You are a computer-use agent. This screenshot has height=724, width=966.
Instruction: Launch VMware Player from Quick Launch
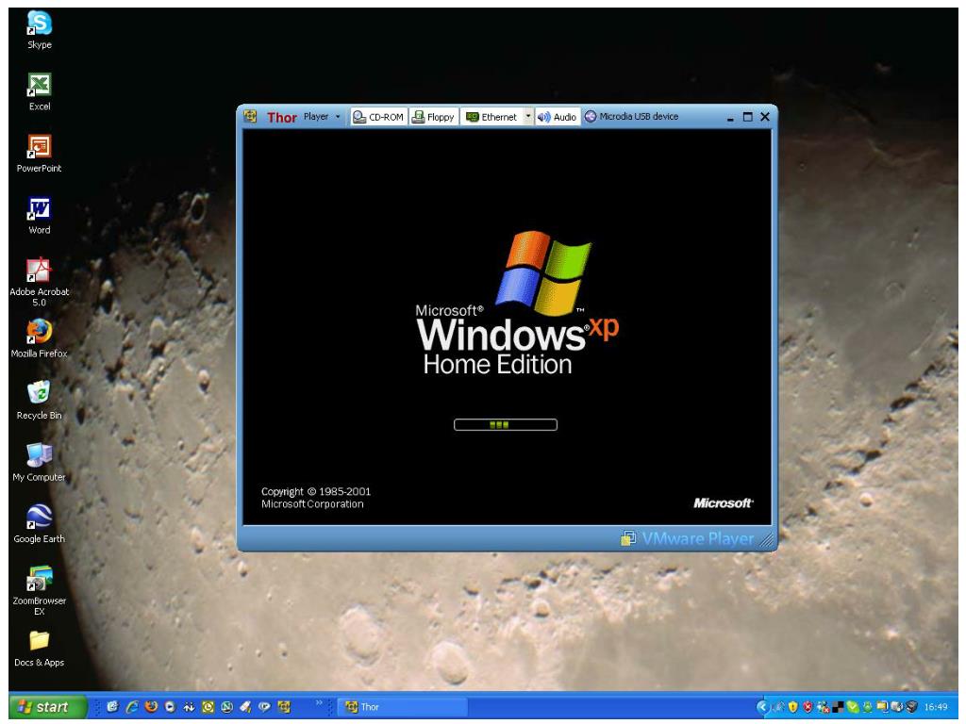(x=284, y=707)
